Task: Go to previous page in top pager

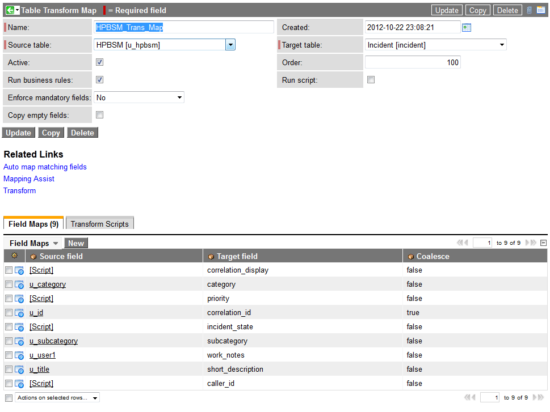Action: pos(466,243)
